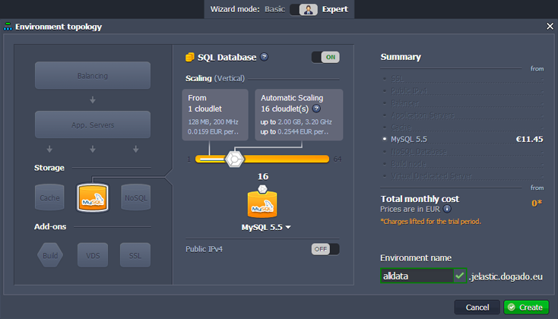Image resolution: width=558 pixels, height=319 pixels.
Task: Add the VDS add-on
Action: [x=92, y=255]
